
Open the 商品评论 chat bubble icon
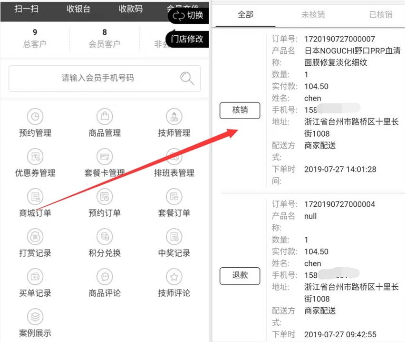(x=105, y=276)
